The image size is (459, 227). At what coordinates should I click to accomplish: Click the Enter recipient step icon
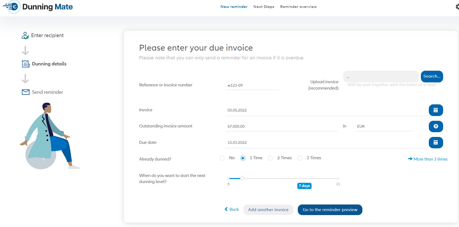25,35
